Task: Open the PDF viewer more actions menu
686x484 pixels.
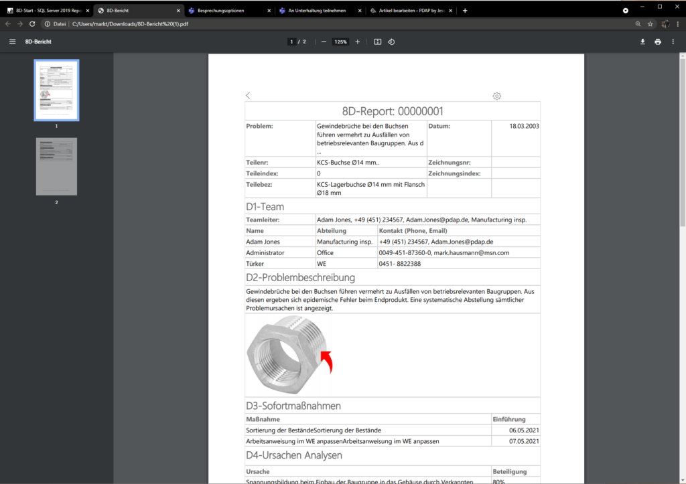Action: click(x=673, y=42)
